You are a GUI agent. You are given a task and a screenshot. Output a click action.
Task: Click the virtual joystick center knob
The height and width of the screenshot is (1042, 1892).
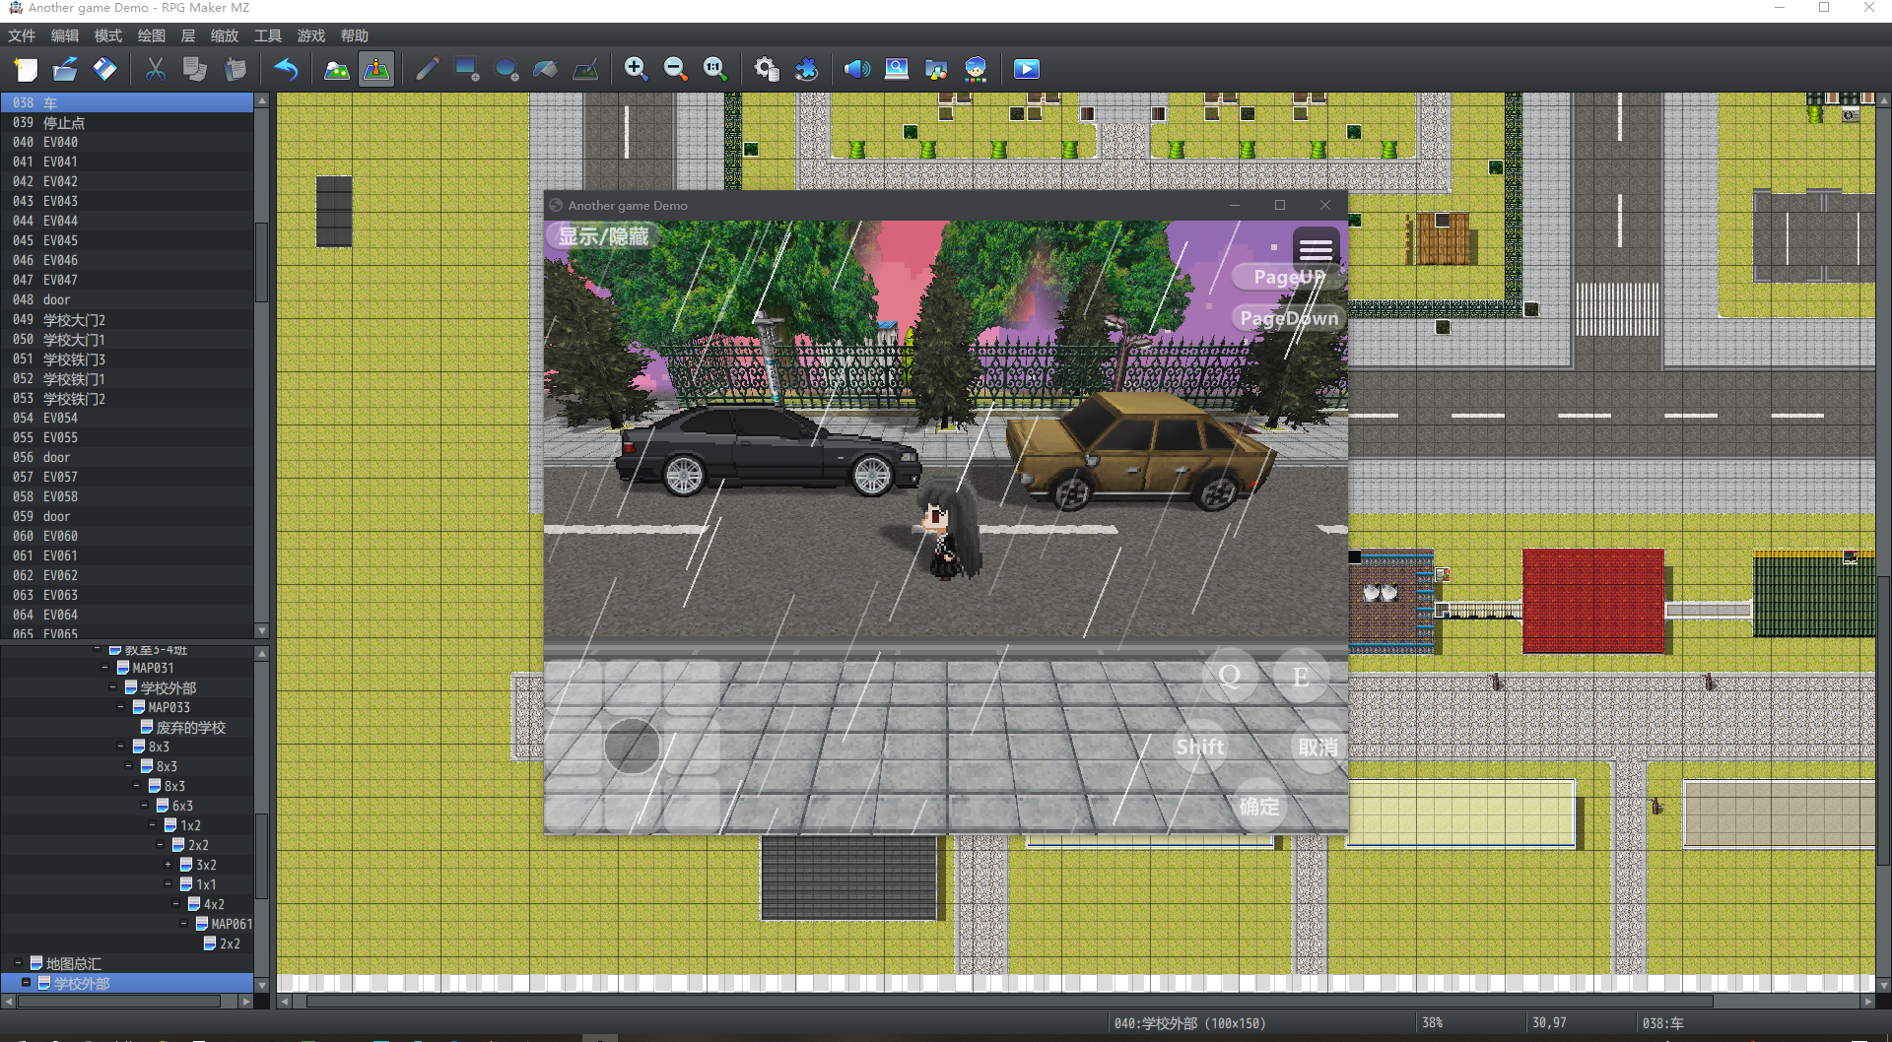[x=632, y=746]
